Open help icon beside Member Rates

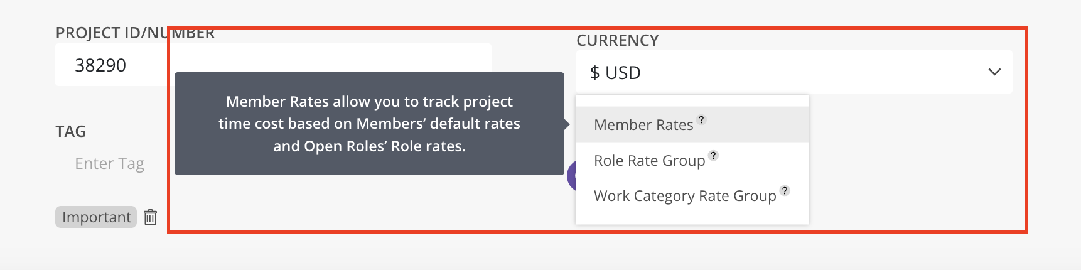click(702, 119)
